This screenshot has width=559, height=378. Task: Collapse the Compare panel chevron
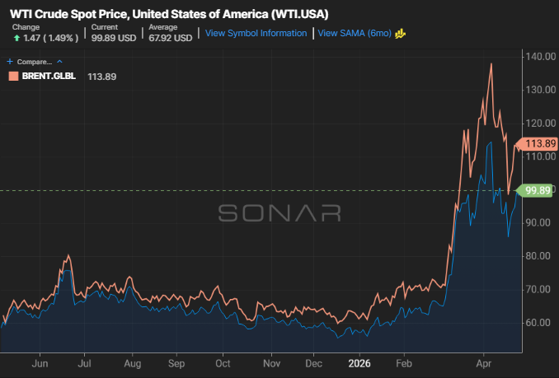coord(60,62)
